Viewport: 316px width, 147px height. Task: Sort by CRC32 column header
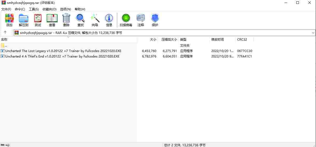[x=244, y=40]
